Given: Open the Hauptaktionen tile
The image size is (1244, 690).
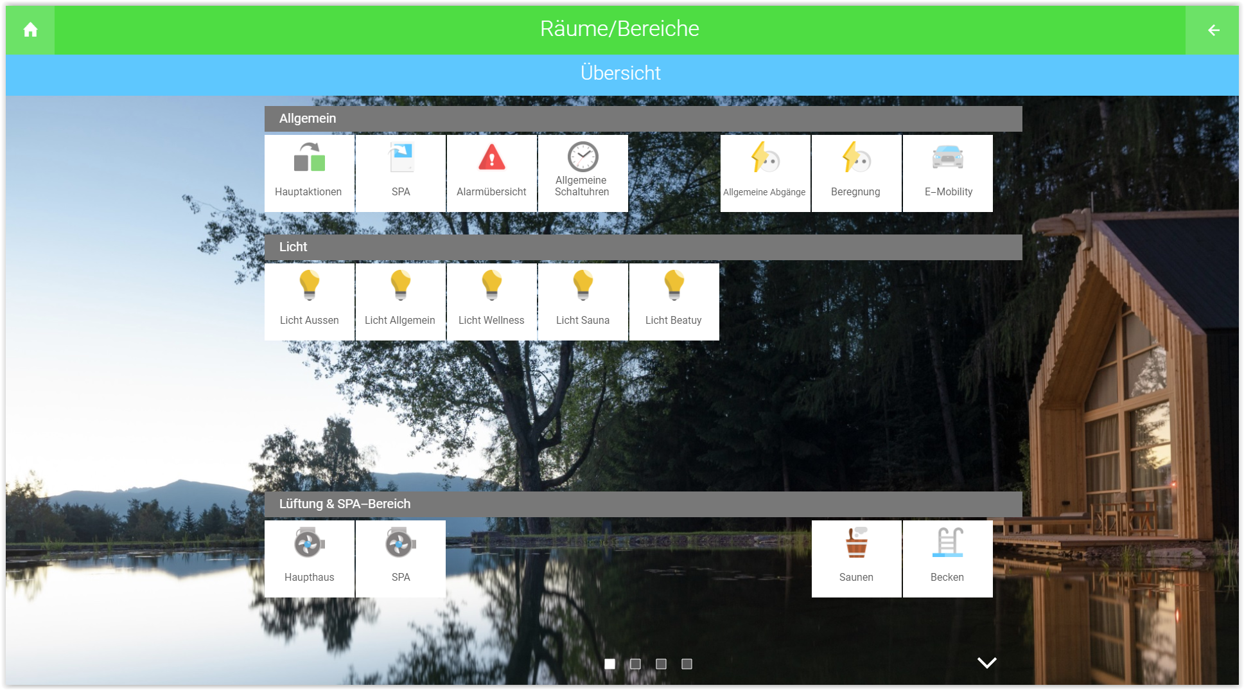Looking at the screenshot, I should click(x=309, y=173).
